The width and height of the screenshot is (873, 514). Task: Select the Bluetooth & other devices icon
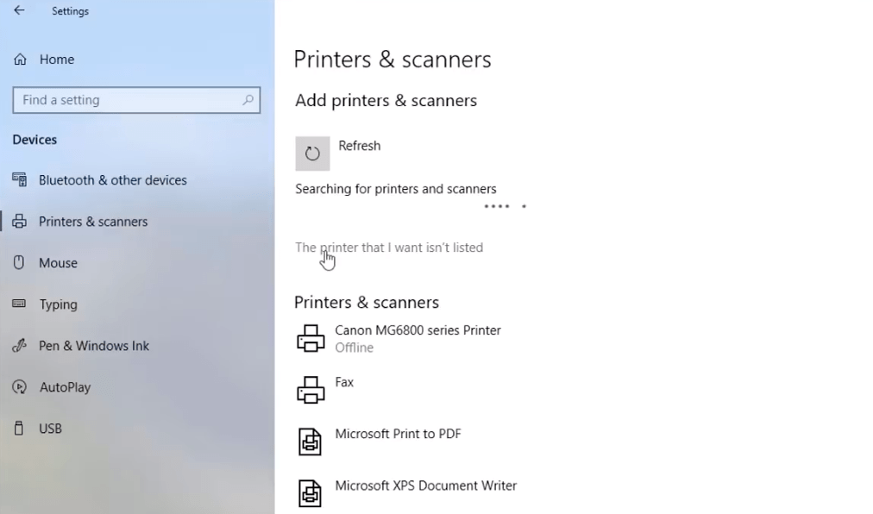pyautogui.click(x=20, y=180)
